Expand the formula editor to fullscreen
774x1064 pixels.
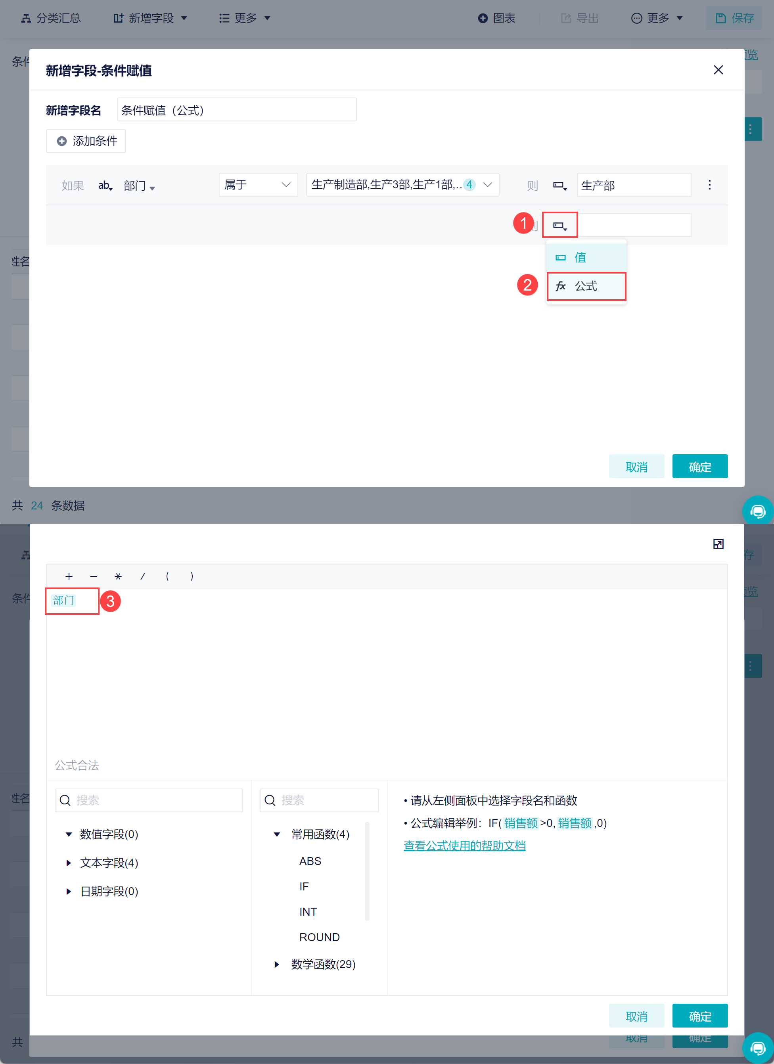point(718,544)
